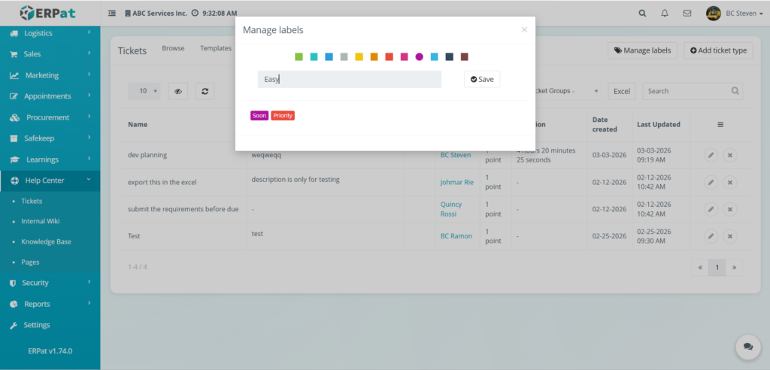770x370 pixels.
Task: Expand the Marketing sidebar menu
Action: pos(50,75)
